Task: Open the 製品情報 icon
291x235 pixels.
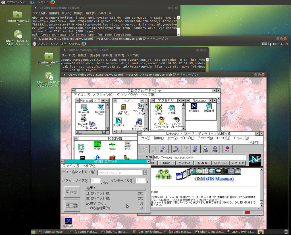Action: [209, 108]
